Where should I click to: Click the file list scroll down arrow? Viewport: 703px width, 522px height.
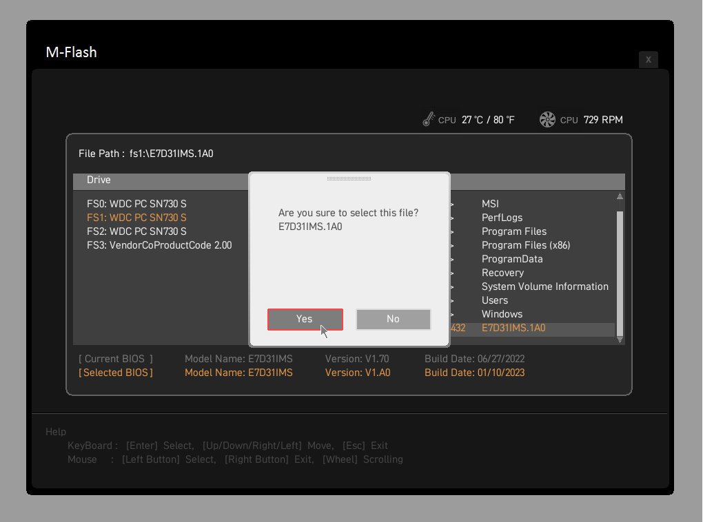pyautogui.click(x=620, y=339)
